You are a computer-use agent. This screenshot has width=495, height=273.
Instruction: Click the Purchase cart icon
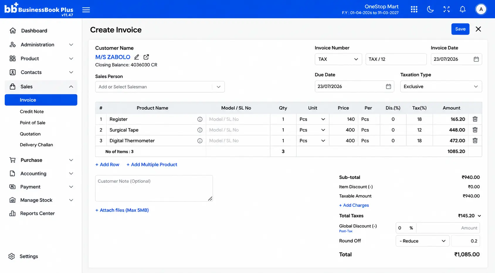(x=13, y=160)
